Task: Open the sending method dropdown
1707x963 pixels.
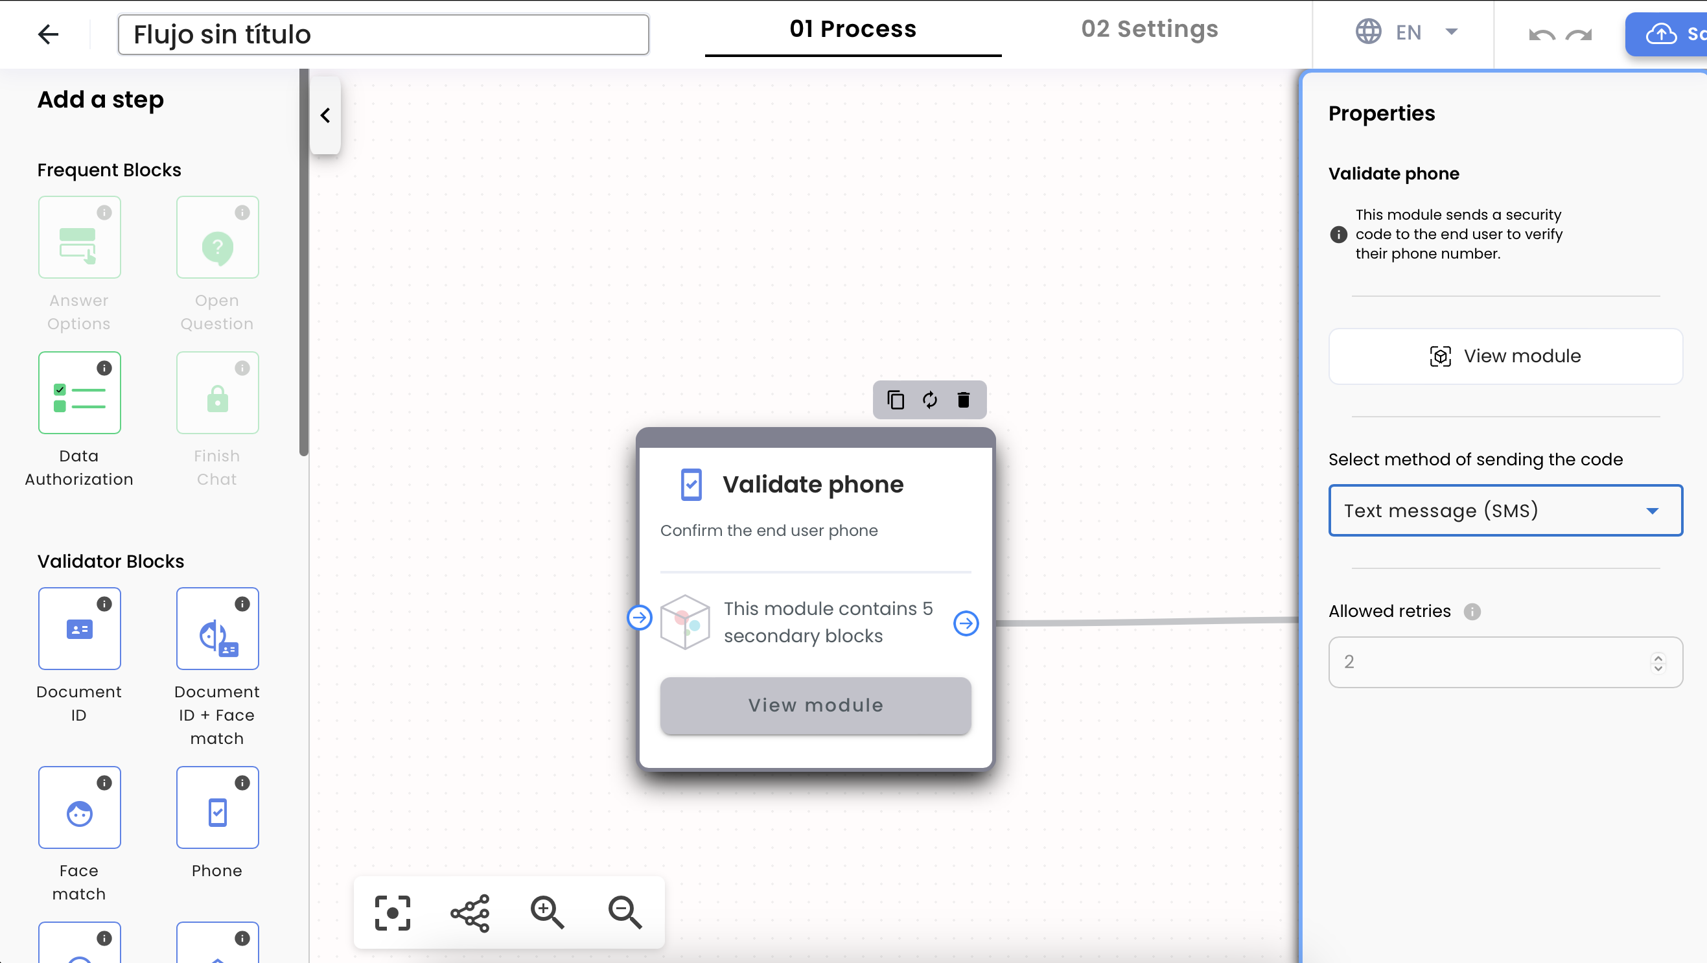Action: coord(1505,510)
